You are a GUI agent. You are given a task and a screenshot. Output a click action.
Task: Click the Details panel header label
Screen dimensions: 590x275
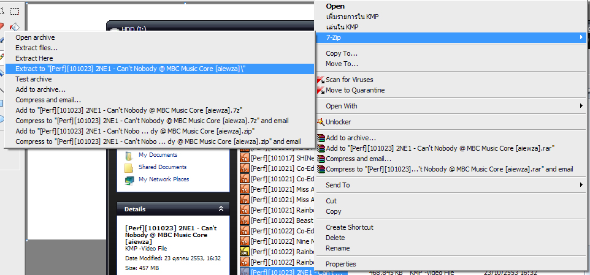tap(135, 209)
